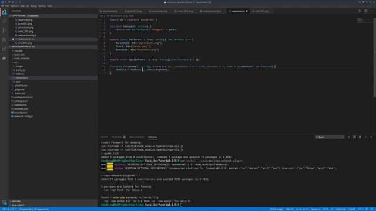Split the terminal panel
The width and height of the screenshot is (376, 211).
[354, 137]
